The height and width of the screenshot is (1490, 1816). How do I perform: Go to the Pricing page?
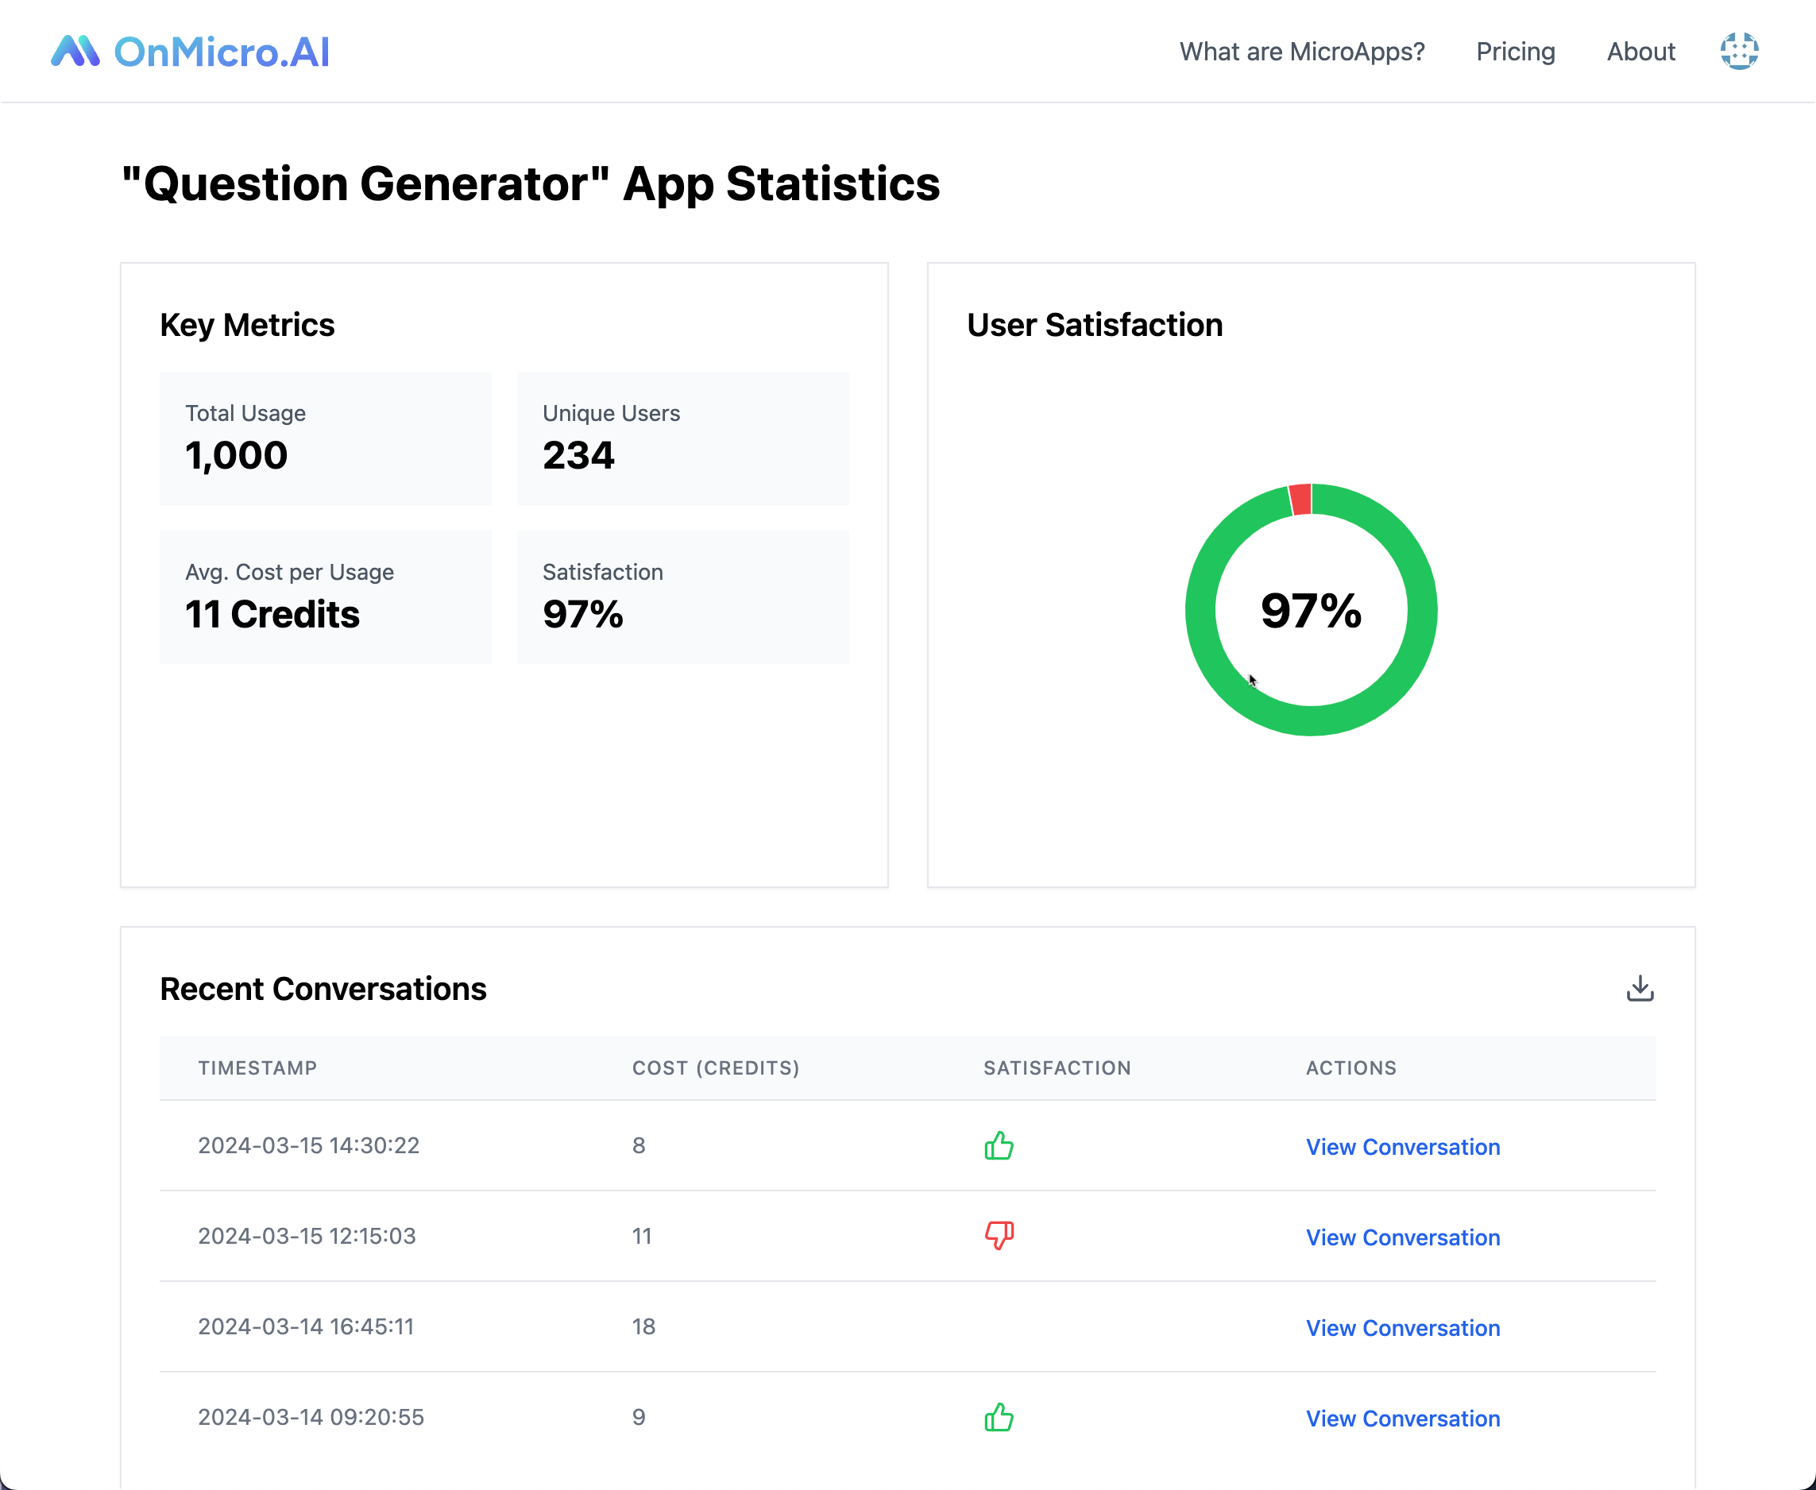click(1515, 52)
